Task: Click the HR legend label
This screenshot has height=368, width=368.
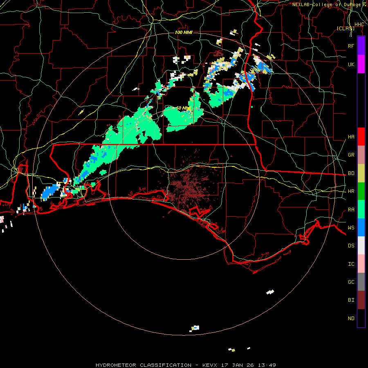Action: [351, 191]
